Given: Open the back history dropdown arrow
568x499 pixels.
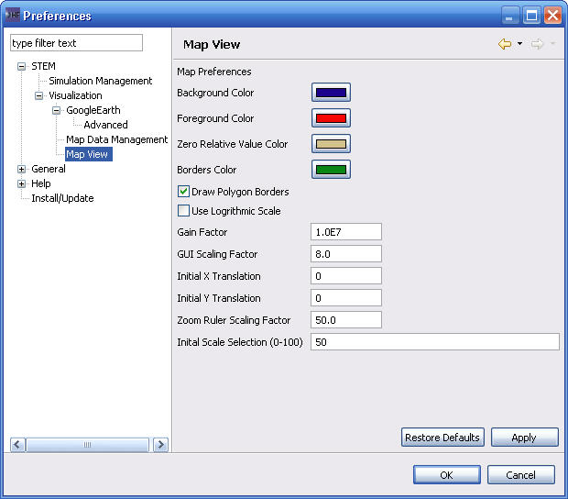Looking at the screenshot, I should click(519, 44).
